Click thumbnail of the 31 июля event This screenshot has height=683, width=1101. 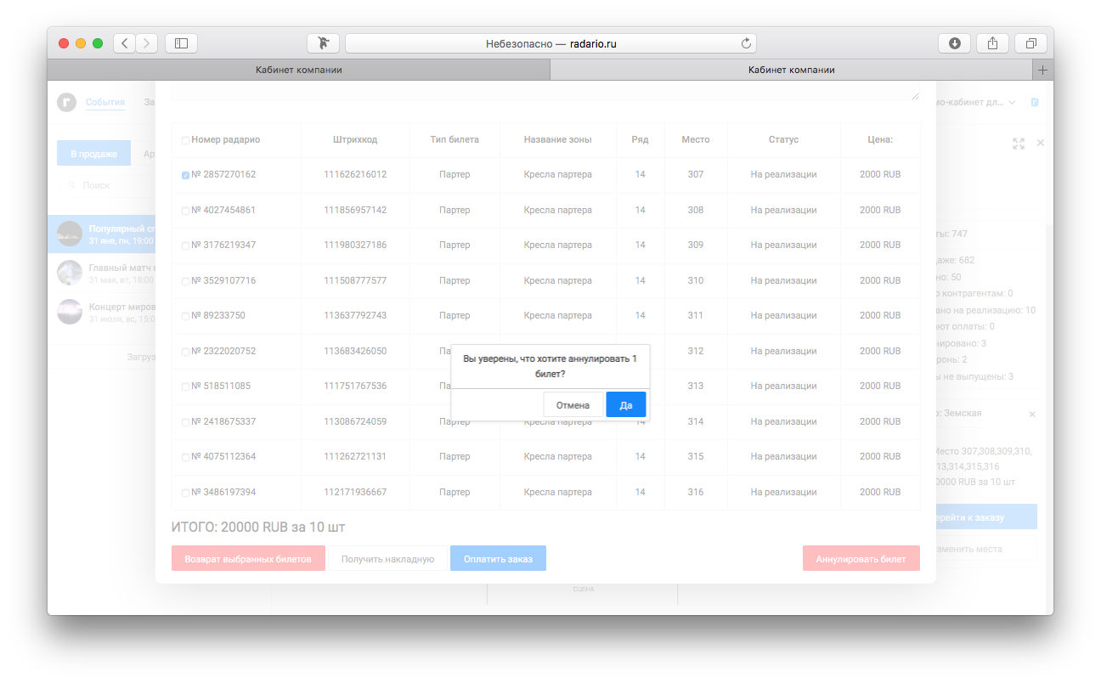(x=70, y=311)
